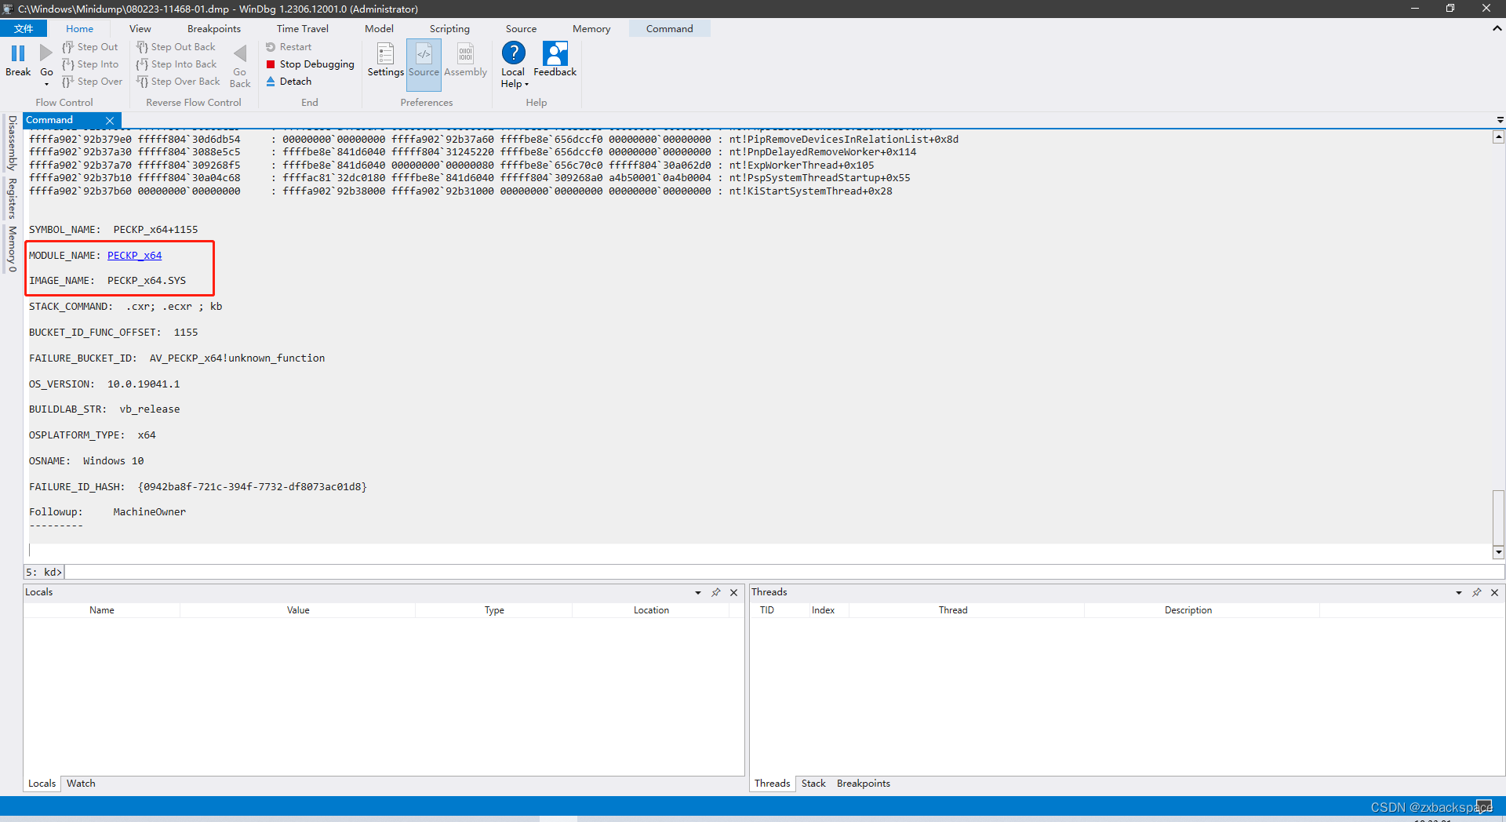
Task: Close the Locals panel
Action: coord(734,593)
